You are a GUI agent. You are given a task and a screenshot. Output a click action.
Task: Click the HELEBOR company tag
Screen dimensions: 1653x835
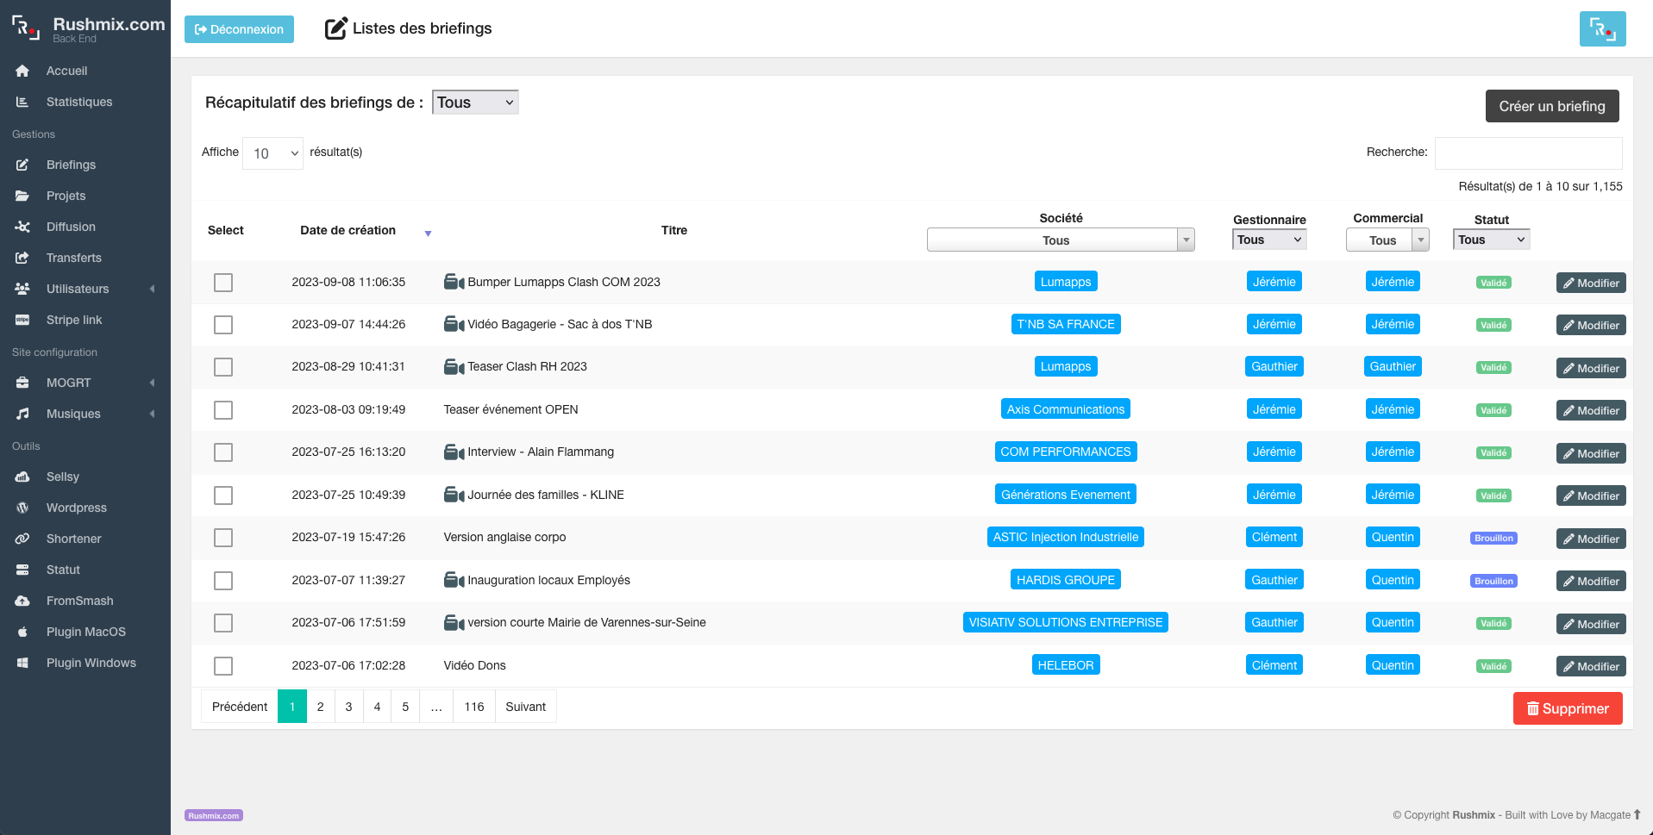[1066, 665]
